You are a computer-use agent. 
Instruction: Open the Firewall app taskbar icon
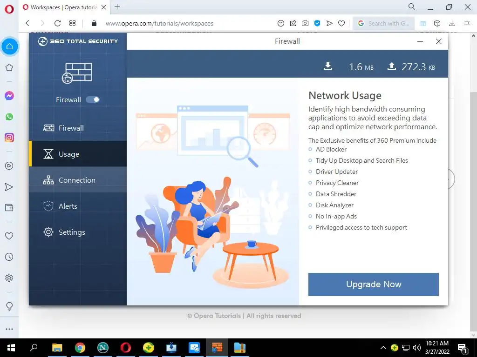click(217, 348)
